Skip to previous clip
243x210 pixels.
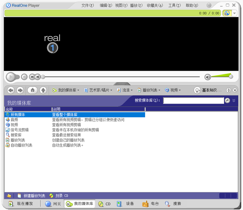click(32, 77)
